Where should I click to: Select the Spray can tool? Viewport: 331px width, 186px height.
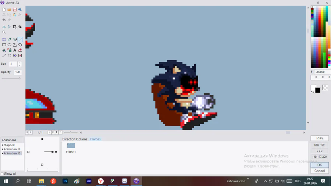point(9,50)
